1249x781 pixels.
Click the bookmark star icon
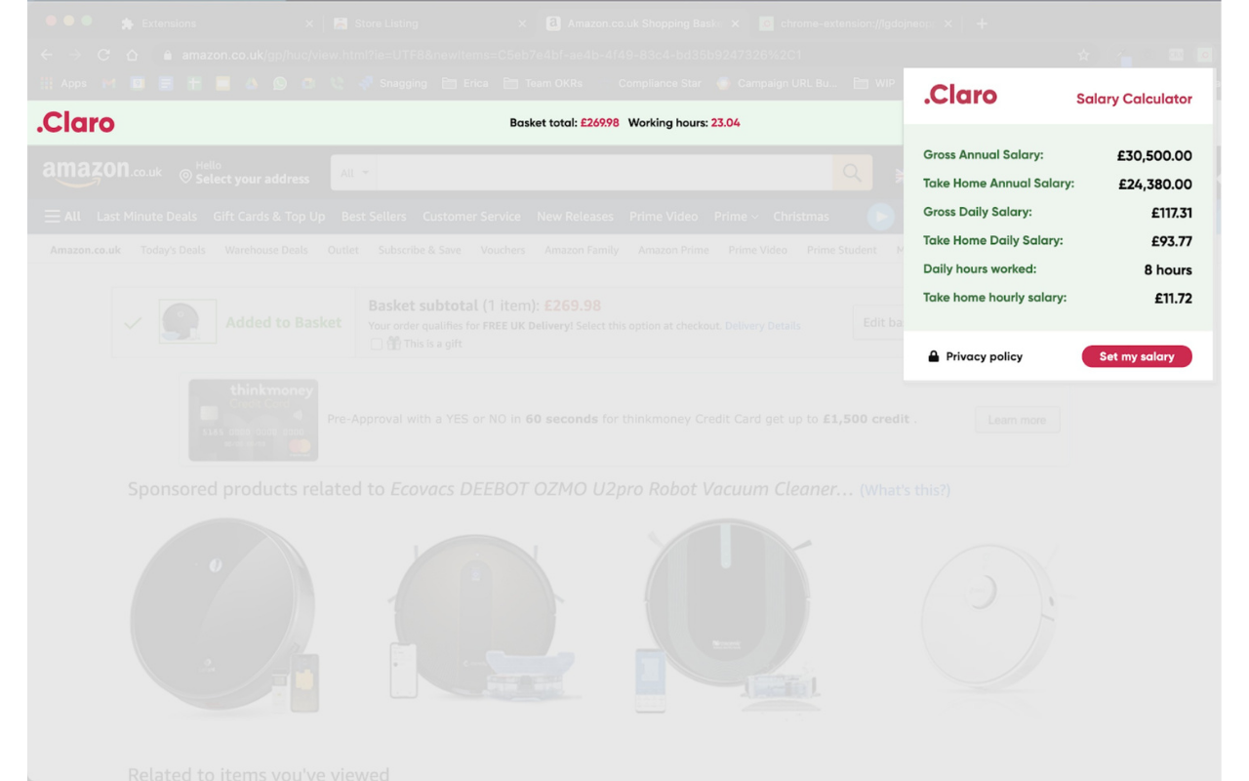coord(1083,56)
